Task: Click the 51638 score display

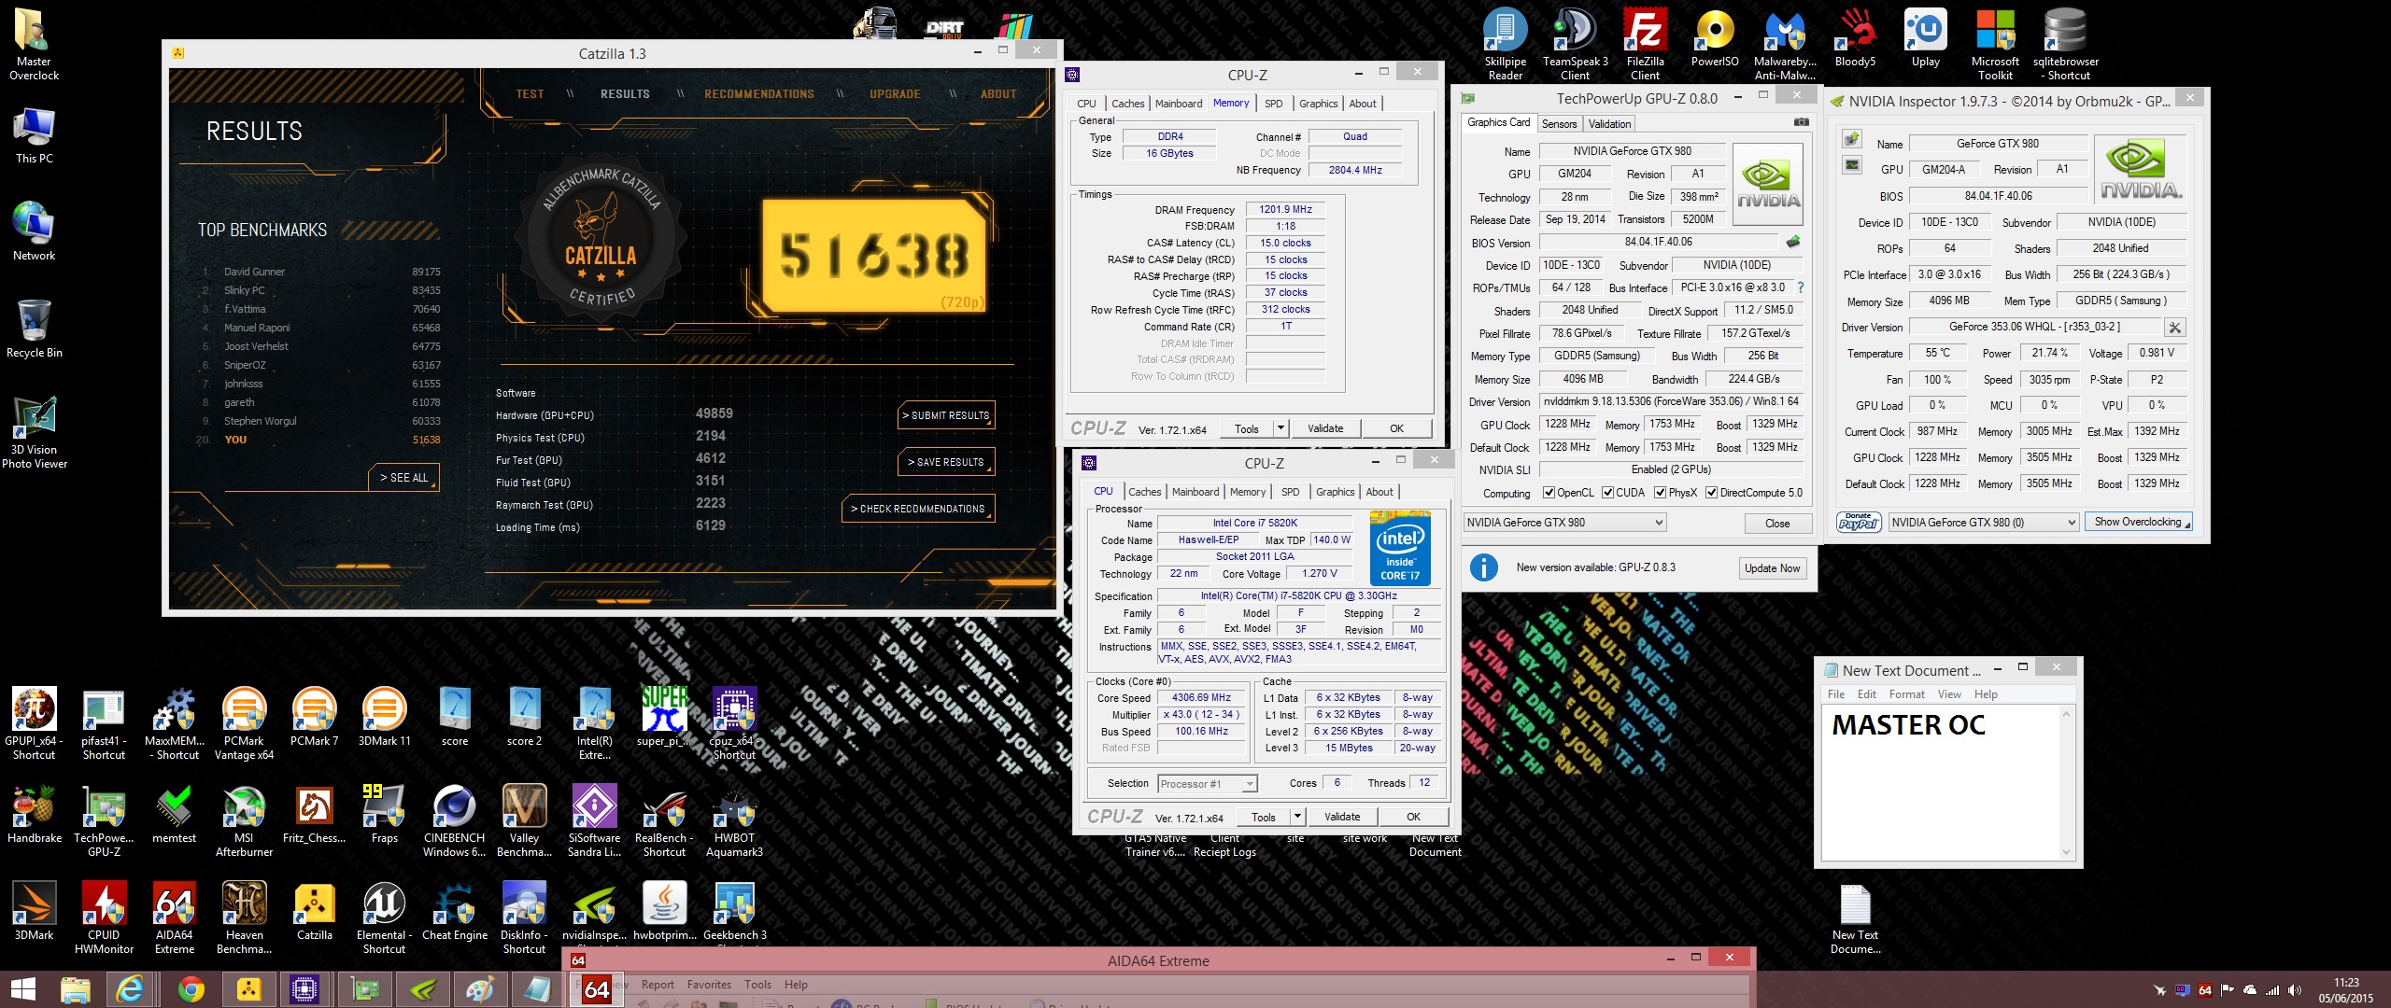Action: point(874,257)
